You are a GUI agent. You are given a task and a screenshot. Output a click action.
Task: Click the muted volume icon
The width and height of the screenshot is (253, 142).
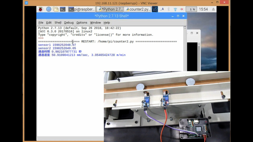182,9
